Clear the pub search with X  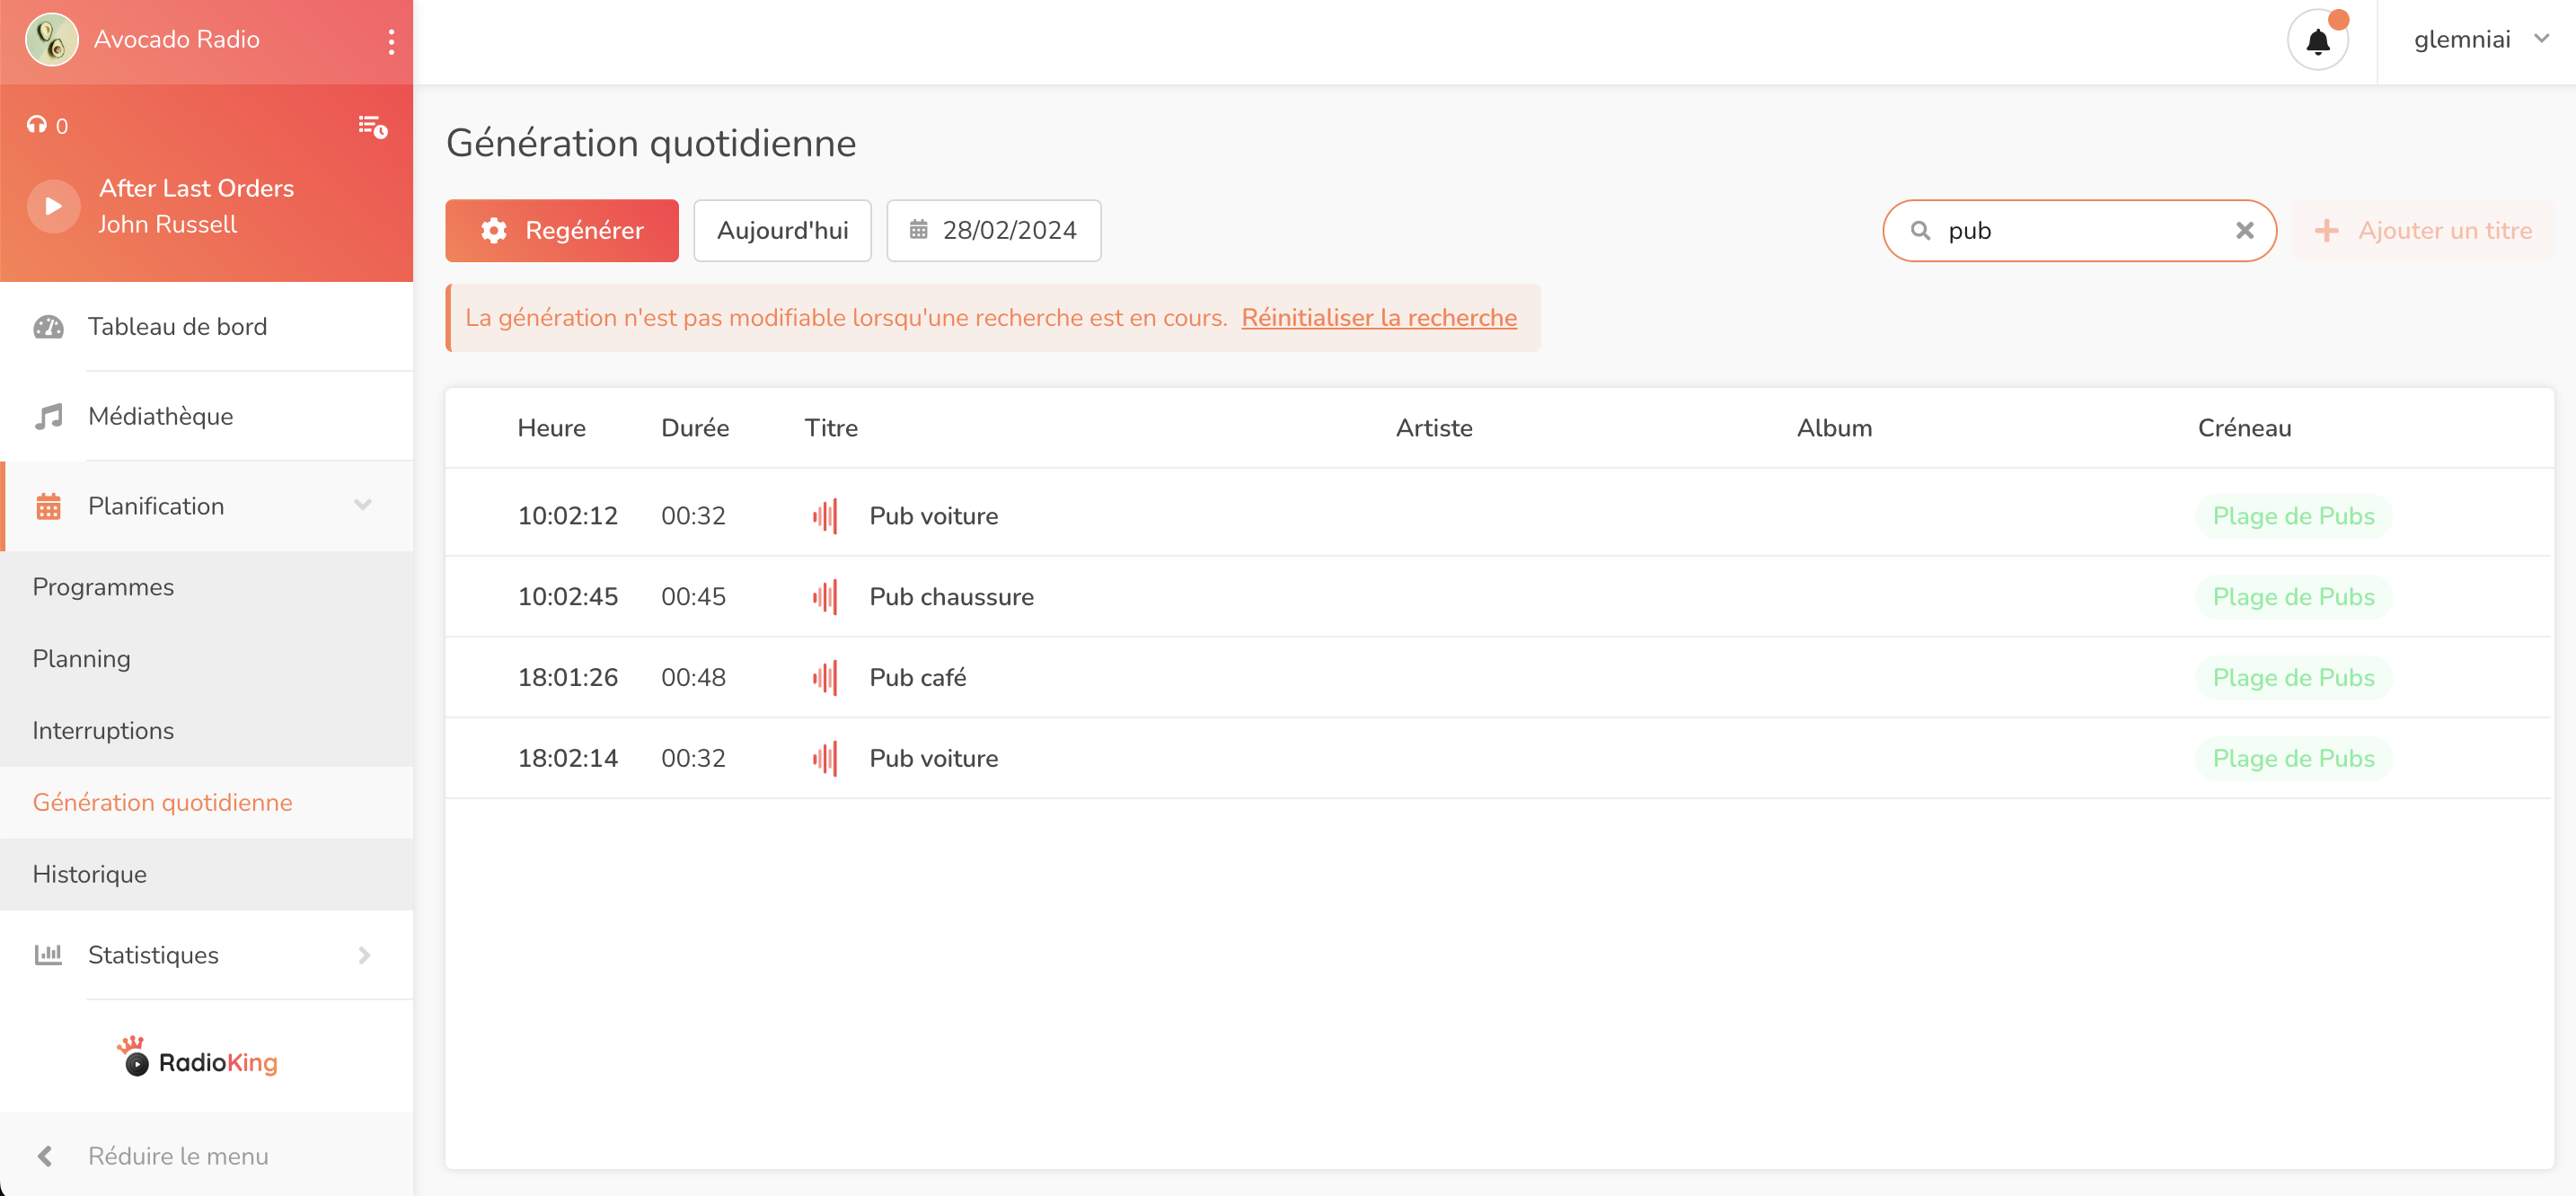point(2244,231)
